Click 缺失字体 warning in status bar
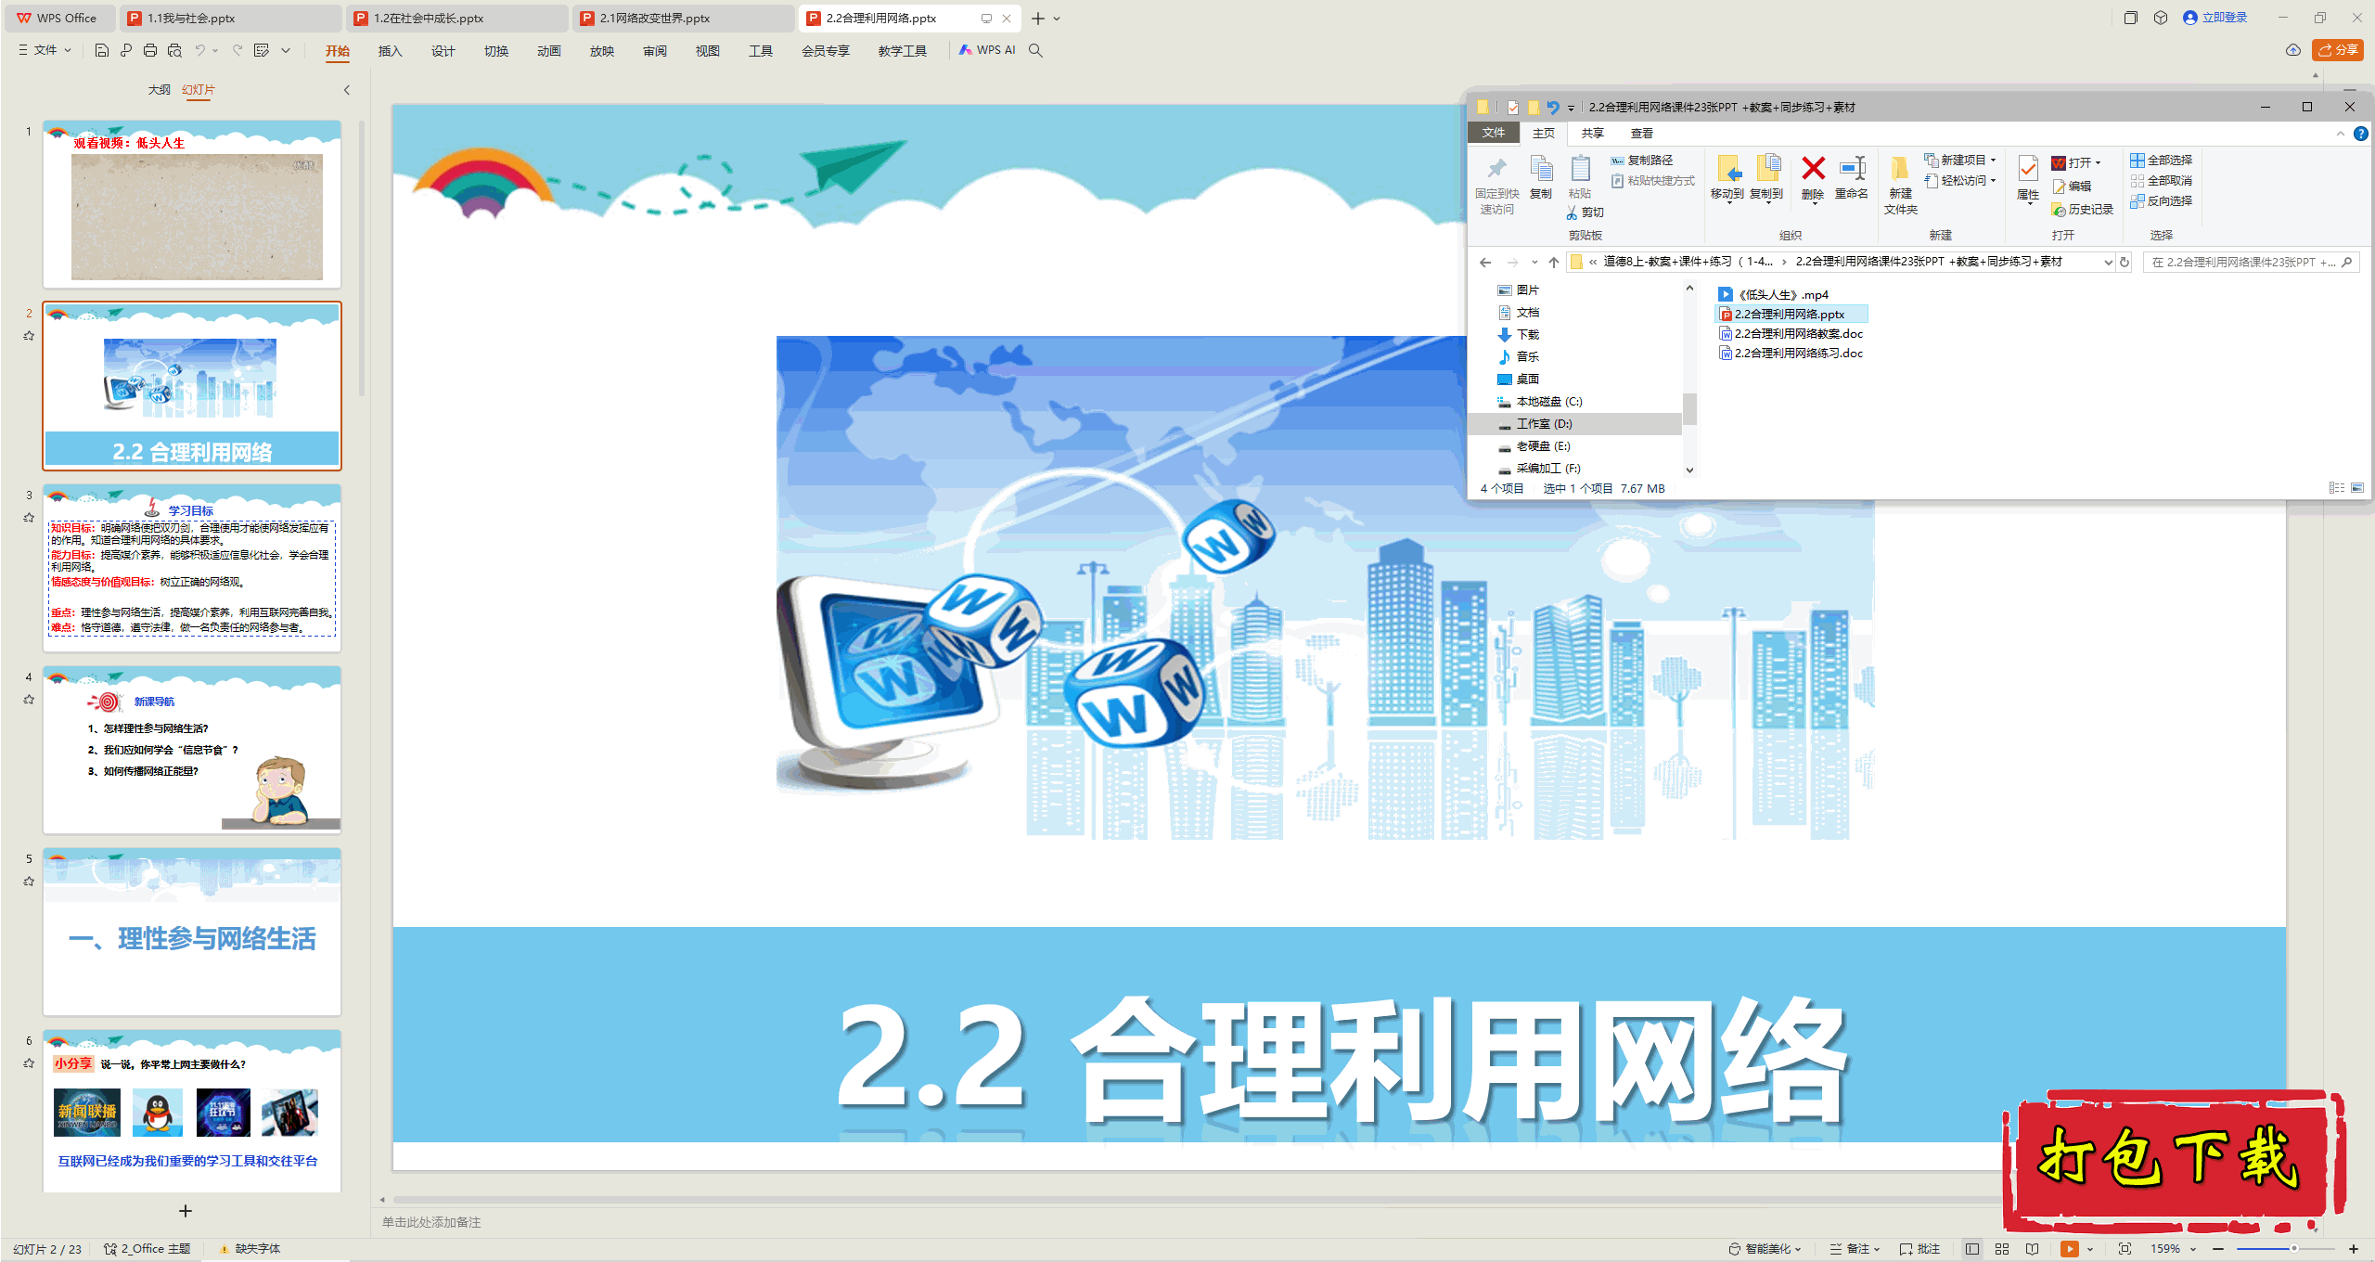2375x1262 pixels. [x=250, y=1249]
